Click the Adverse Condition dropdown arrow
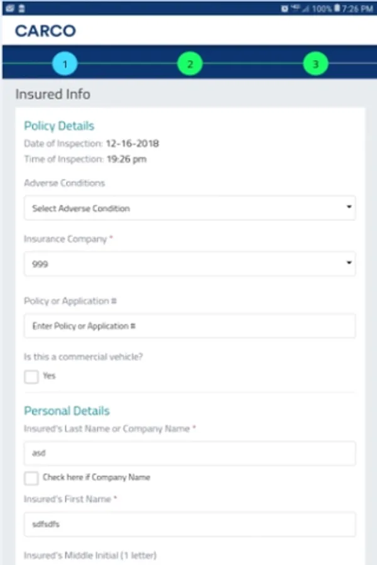 [349, 208]
